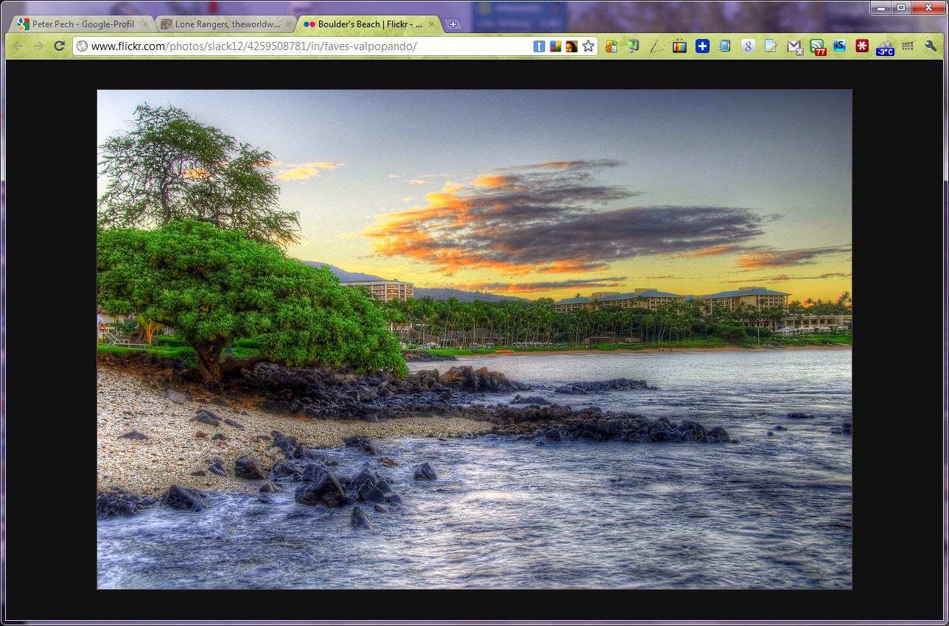Open the Chrome wrench settings menu
This screenshot has width=949, height=626.
pyautogui.click(x=931, y=46)
